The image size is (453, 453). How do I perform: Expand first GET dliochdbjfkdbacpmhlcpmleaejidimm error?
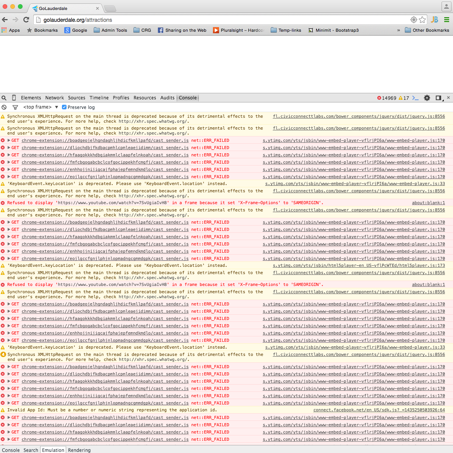click(x=9, y=148)
